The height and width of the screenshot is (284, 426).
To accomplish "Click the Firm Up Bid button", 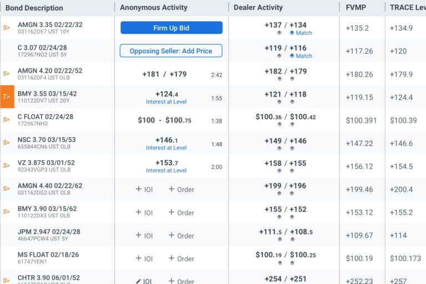I will pos(171,28).
